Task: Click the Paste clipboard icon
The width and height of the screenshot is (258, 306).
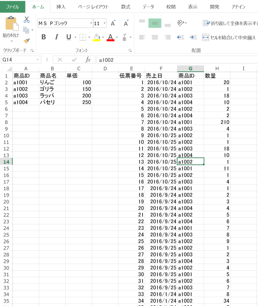Action: 12,23
